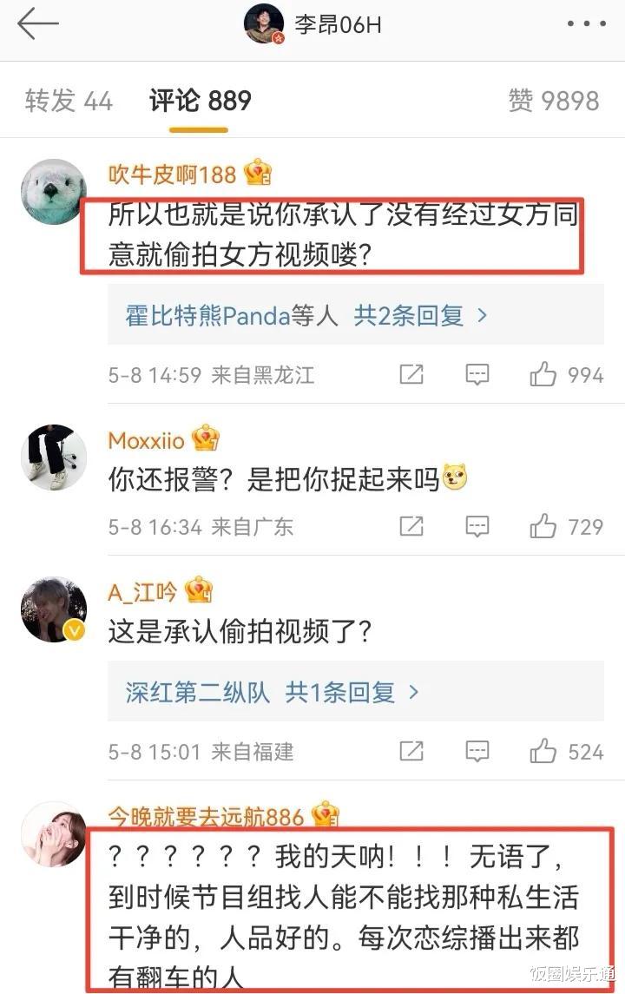Repost the Moxxiio comment via share icon
The image size is (625, 994).
tap(411, 525)
